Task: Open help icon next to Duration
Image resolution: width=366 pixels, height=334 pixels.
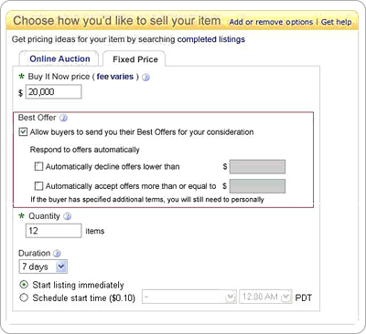Action: pyautogui.click(x=57, y=254)
